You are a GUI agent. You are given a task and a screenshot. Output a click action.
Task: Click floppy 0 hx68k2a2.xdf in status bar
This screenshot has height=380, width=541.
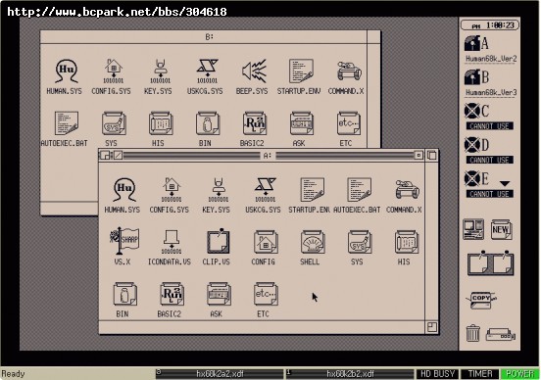click(x=220, y=373)
